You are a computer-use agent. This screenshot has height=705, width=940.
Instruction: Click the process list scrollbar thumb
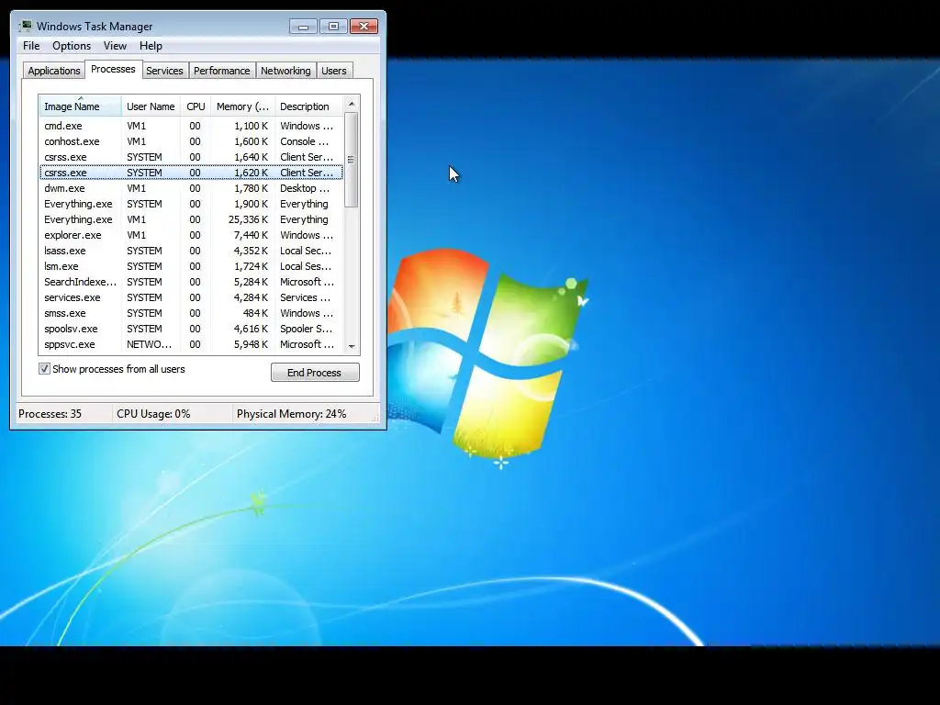pyautogui.click(x=352, y=160)
